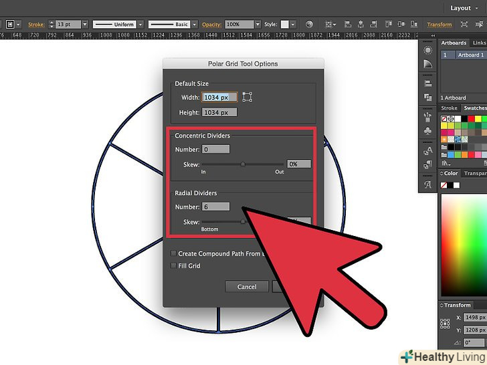Enable Create Compound Path From Ellipses
487x365 pixels.
(x=174, y=253)
